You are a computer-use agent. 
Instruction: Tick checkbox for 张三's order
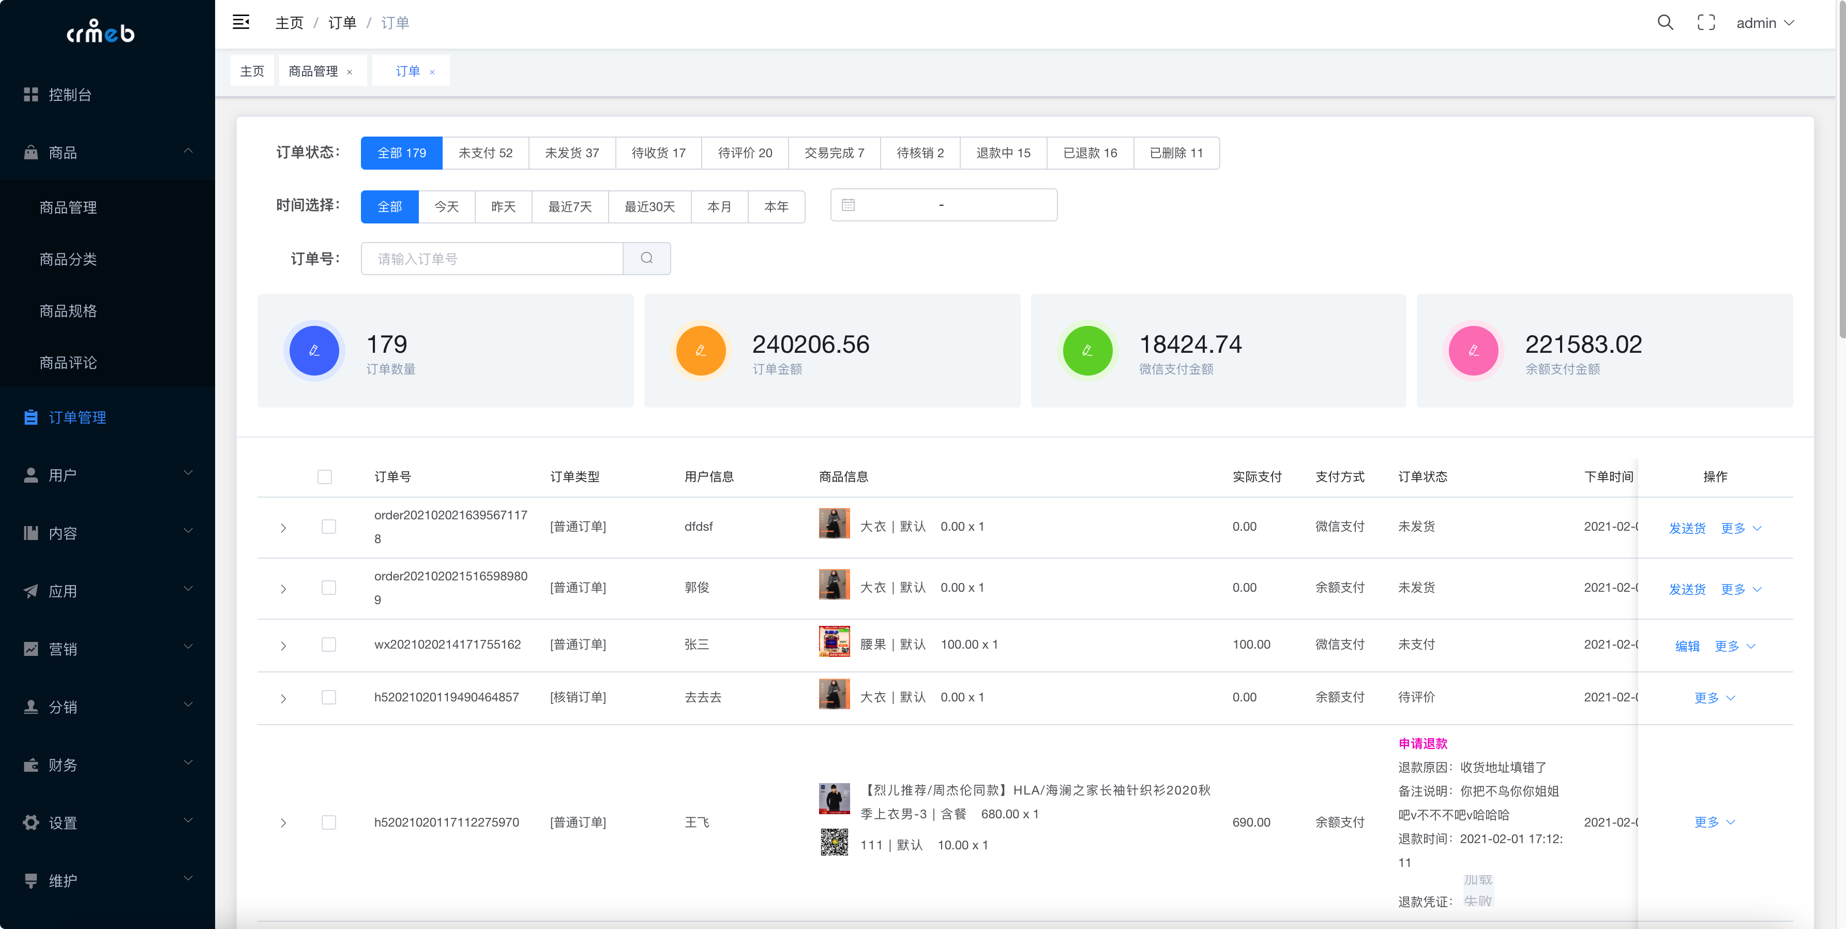(329, 645)
